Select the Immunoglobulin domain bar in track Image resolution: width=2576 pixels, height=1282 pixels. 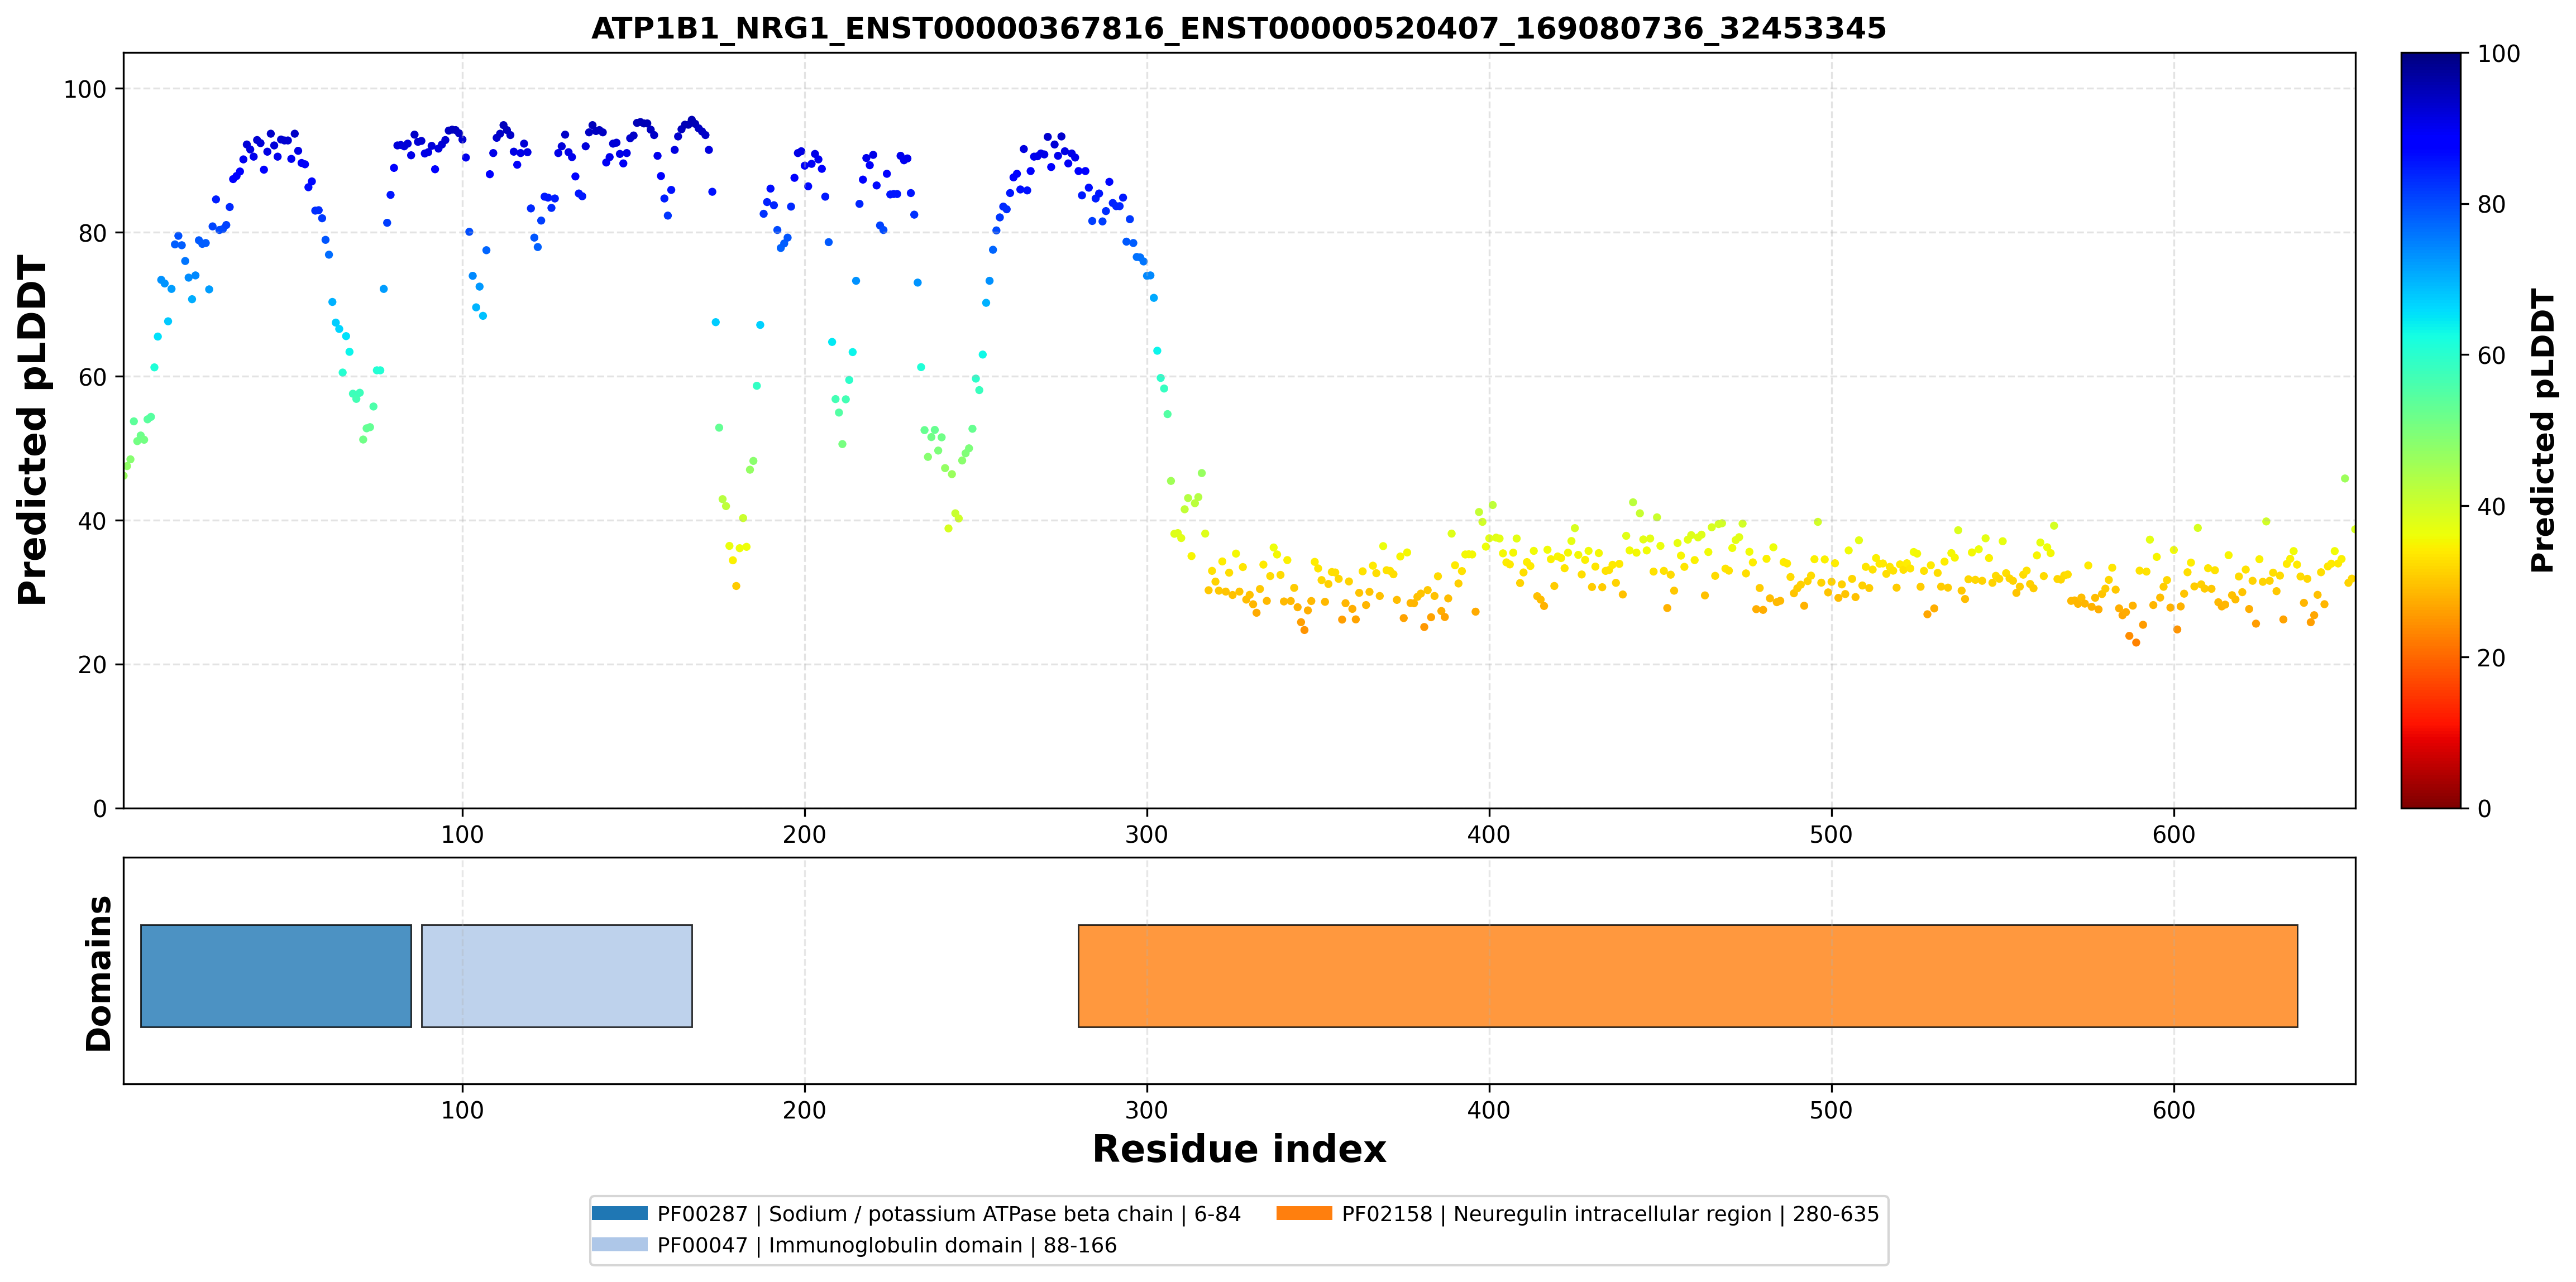pos(557,975)
